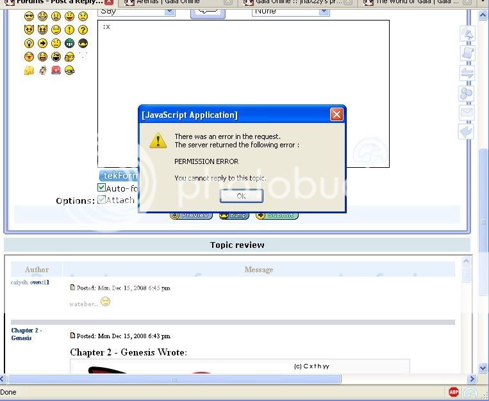Close the JavaScript Application dialog
The width and height of the screenshot is (489, 401).
coord(336,115)
